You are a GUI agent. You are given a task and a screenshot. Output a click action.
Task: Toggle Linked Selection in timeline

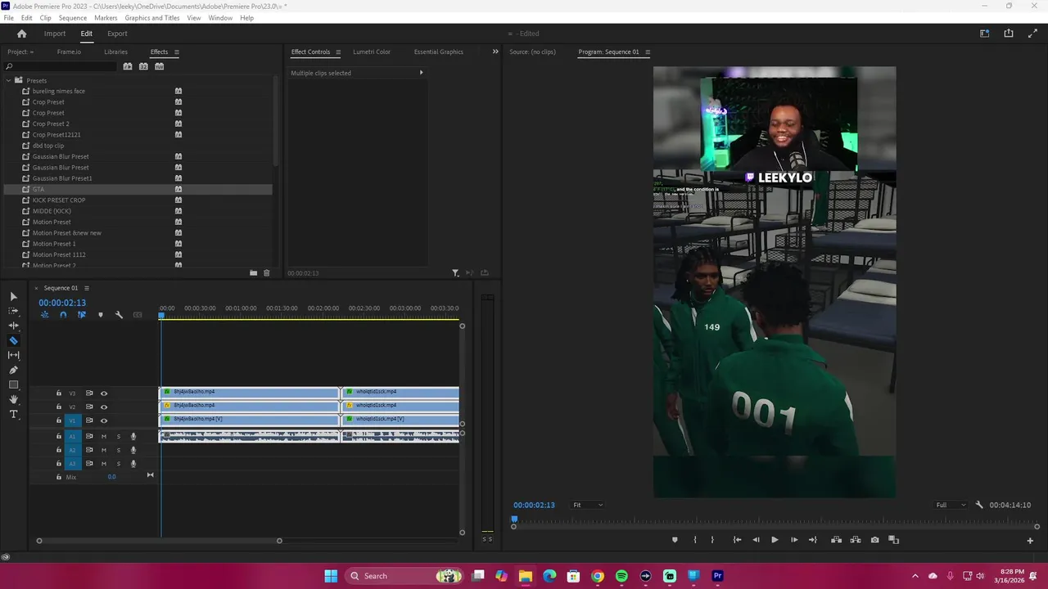click(x=81, y=315)
